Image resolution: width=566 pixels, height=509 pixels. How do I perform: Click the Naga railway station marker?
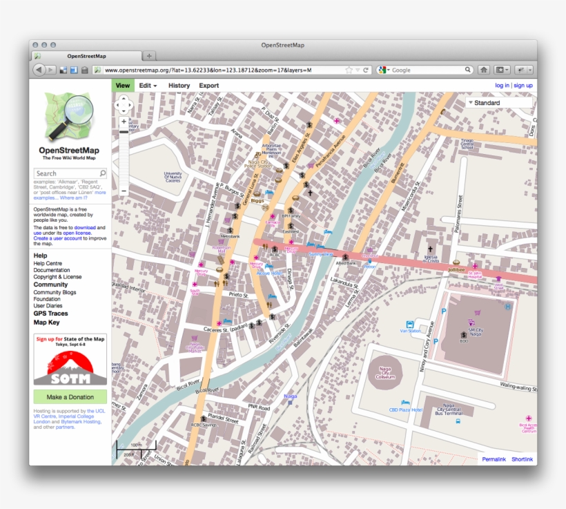pos(290,402)
